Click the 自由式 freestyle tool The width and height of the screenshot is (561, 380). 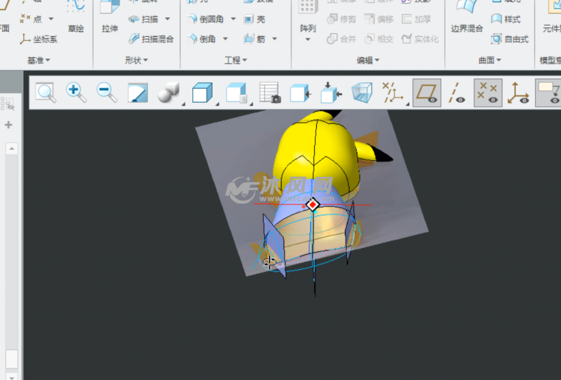point(510,39)
